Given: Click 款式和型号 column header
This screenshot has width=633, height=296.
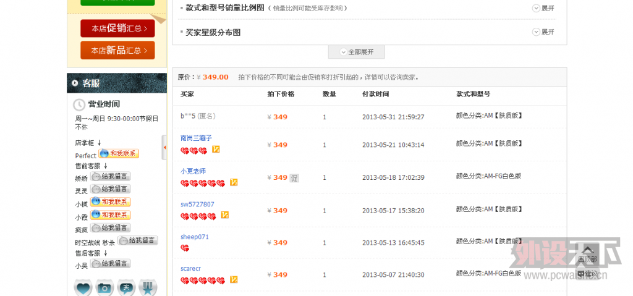Looking at the screenshot, I should [473, 94].
